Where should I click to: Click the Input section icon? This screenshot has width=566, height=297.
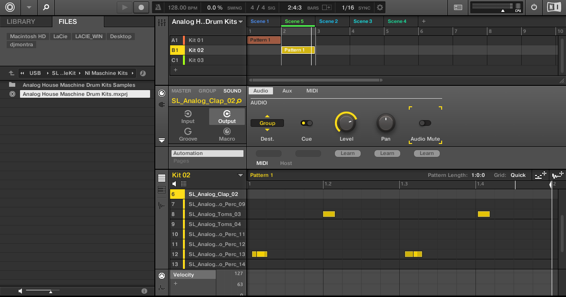point(188,117)
